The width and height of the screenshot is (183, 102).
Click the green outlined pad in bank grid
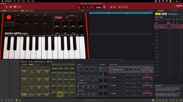pyautogui.click(x=72, y=88)
